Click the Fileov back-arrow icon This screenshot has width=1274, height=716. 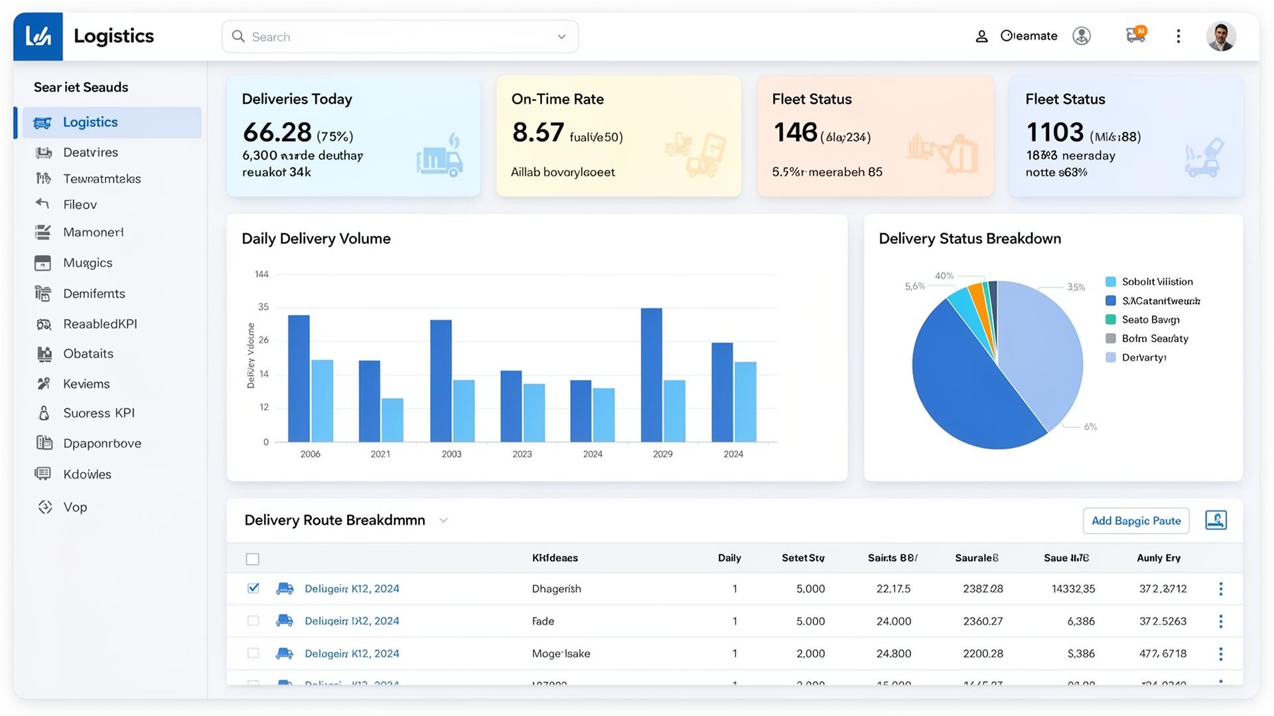pyautogui.click(x=42, y=204)
